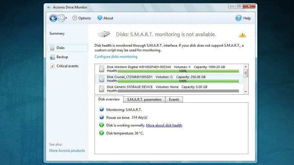The width and height of the screenshot is (294, 165).
Task: Click Crucial SSD health bar at 100%
Action: [178, 81]
